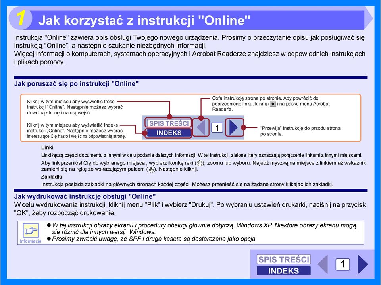Click the forward arrow in the diagram

(x=233, y=127)
